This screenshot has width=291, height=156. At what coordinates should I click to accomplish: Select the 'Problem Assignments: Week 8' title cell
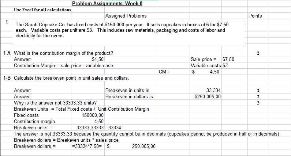click(107, 3)
